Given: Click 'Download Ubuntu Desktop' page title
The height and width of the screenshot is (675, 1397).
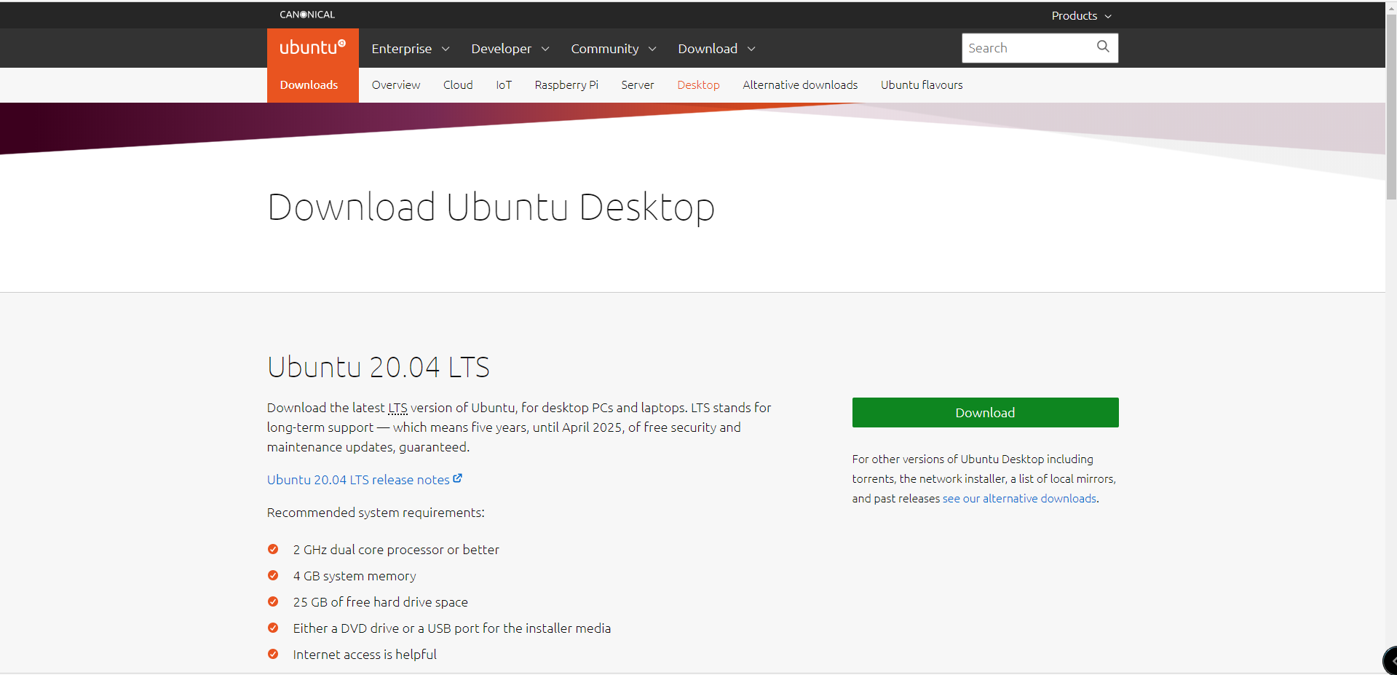Looking at the screenshot, I should [491, 208].
